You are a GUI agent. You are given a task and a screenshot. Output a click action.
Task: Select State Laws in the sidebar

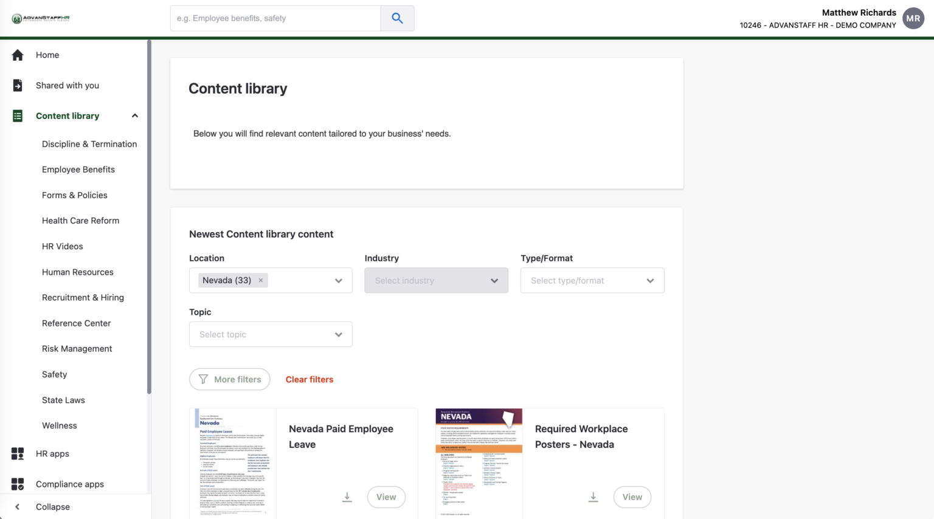point(63,400)
